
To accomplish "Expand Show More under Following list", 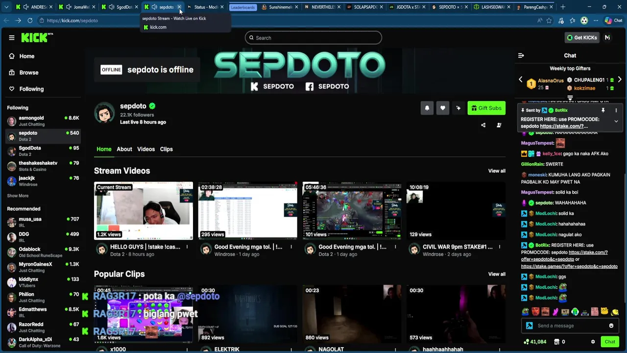I will coord(18,196).
